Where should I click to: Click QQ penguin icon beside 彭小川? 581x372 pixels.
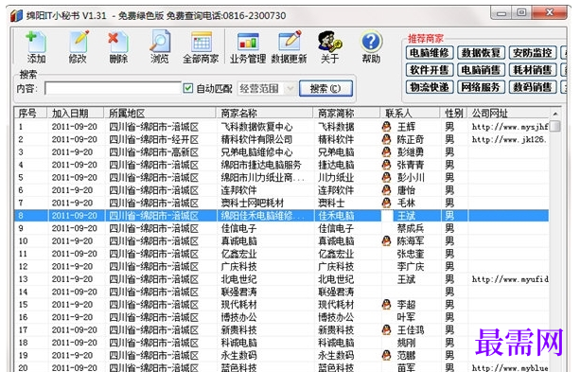386,177
